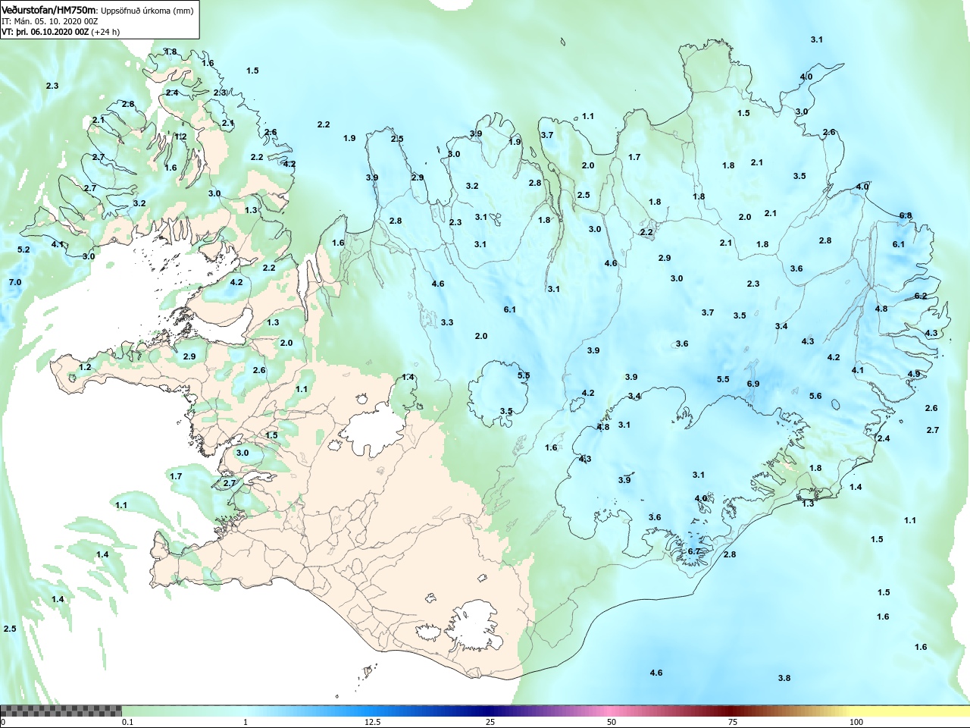
Task: Select the 6.2 precipitation value
Action: 920,296
